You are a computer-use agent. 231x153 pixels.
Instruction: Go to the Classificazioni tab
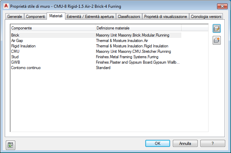(129, 16)
